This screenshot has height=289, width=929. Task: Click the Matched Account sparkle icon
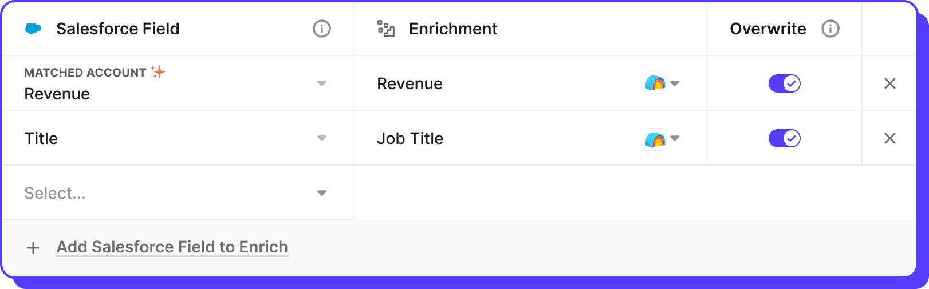point(158,72)
